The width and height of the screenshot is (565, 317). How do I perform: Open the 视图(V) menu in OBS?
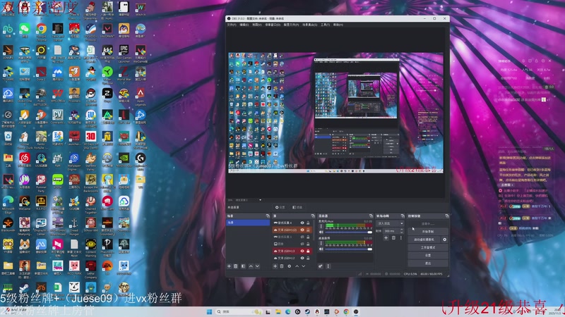point(256,25)
